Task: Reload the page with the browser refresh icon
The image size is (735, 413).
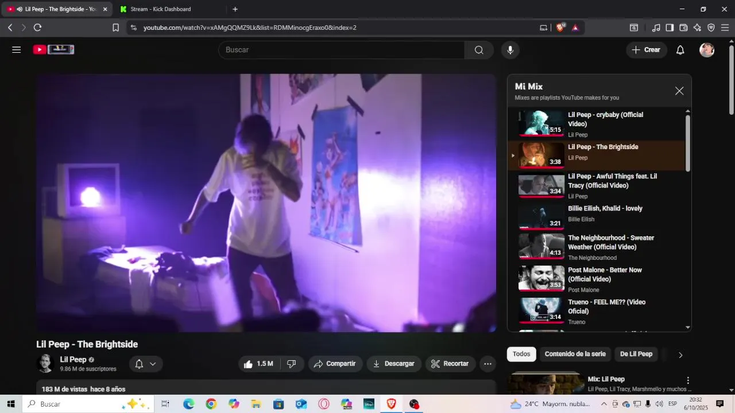Action: 38,27
